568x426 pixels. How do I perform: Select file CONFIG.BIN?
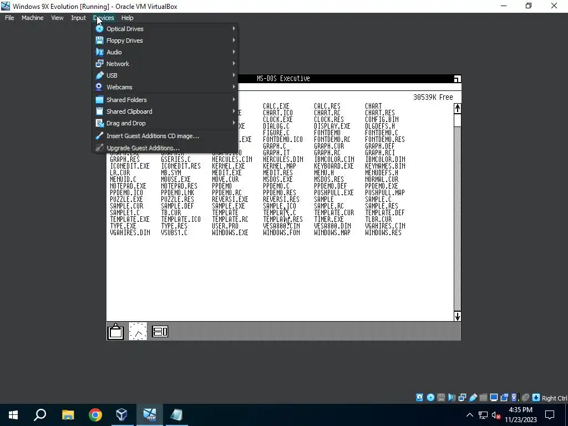[x=382, y=120]
